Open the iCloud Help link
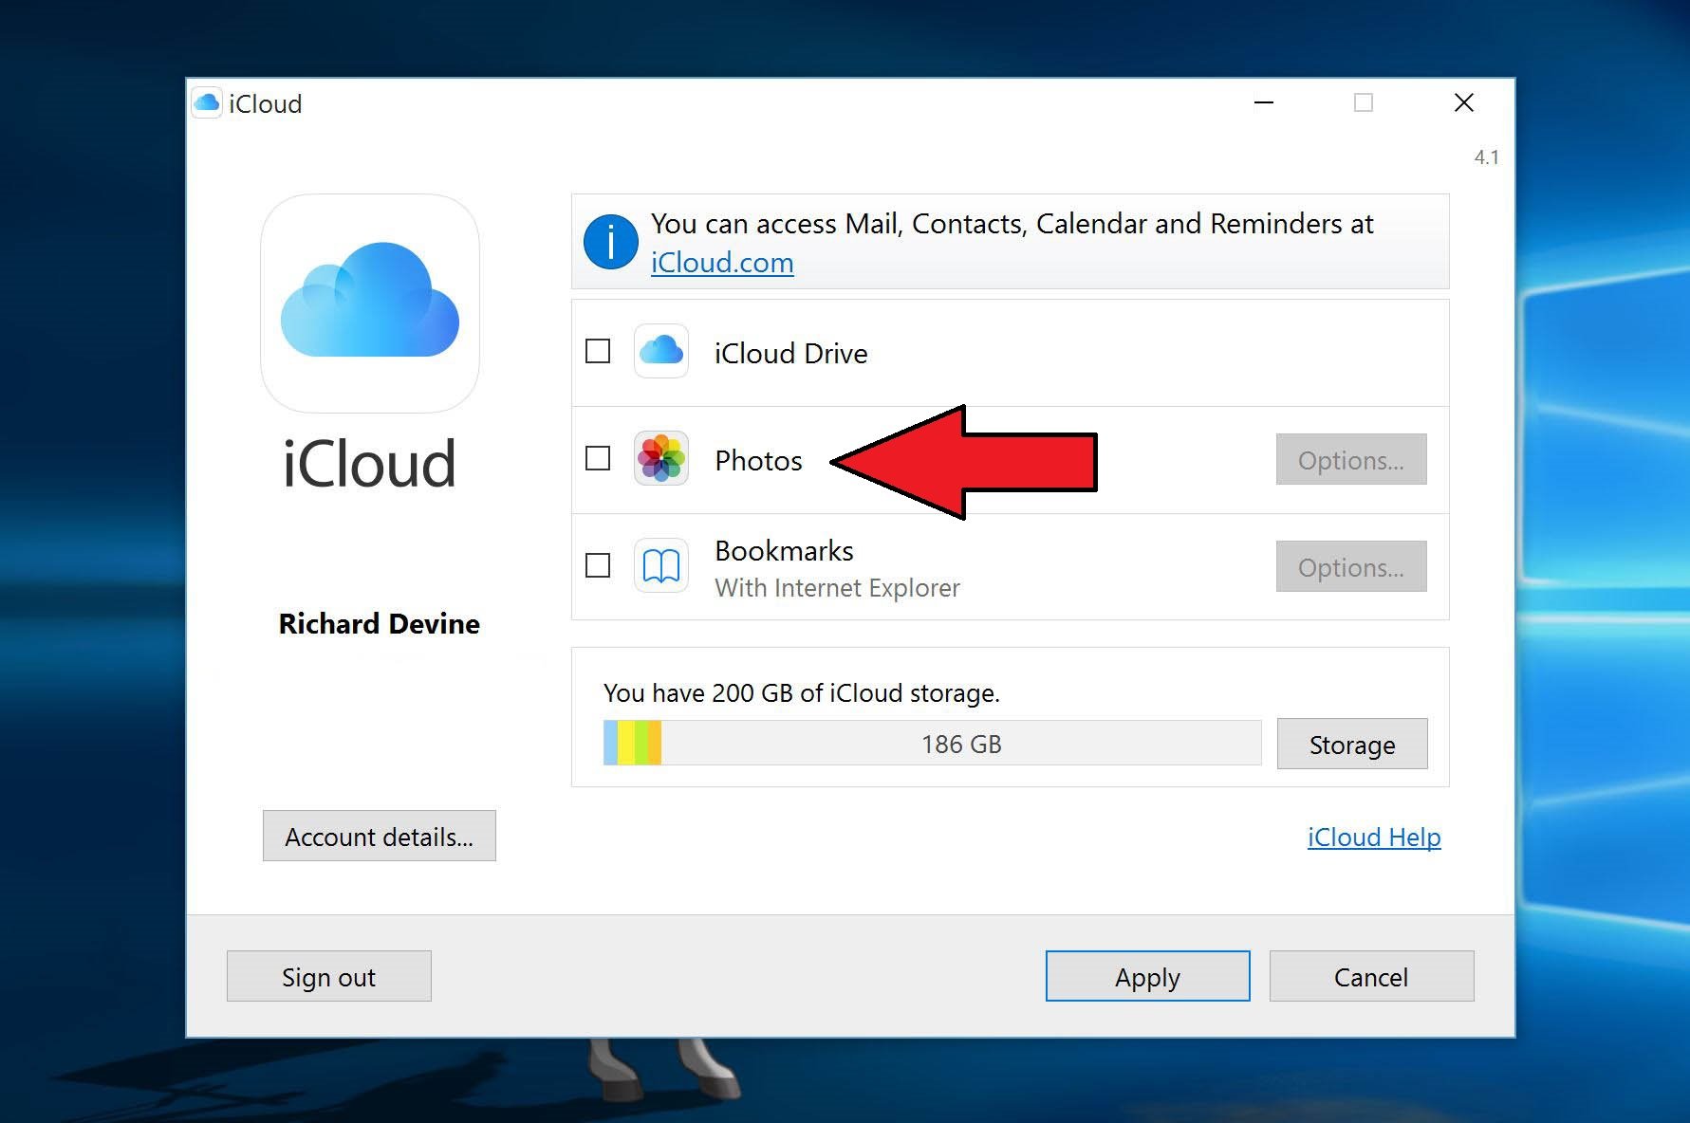 pyautogui.click(x=1374, y=838)
